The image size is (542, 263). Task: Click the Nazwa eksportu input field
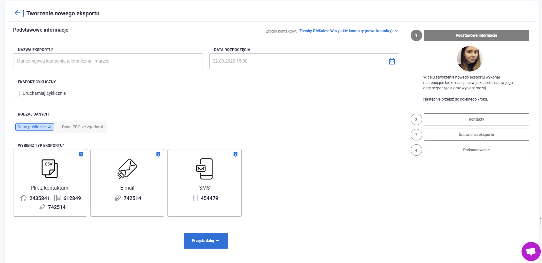click(108, 61)
